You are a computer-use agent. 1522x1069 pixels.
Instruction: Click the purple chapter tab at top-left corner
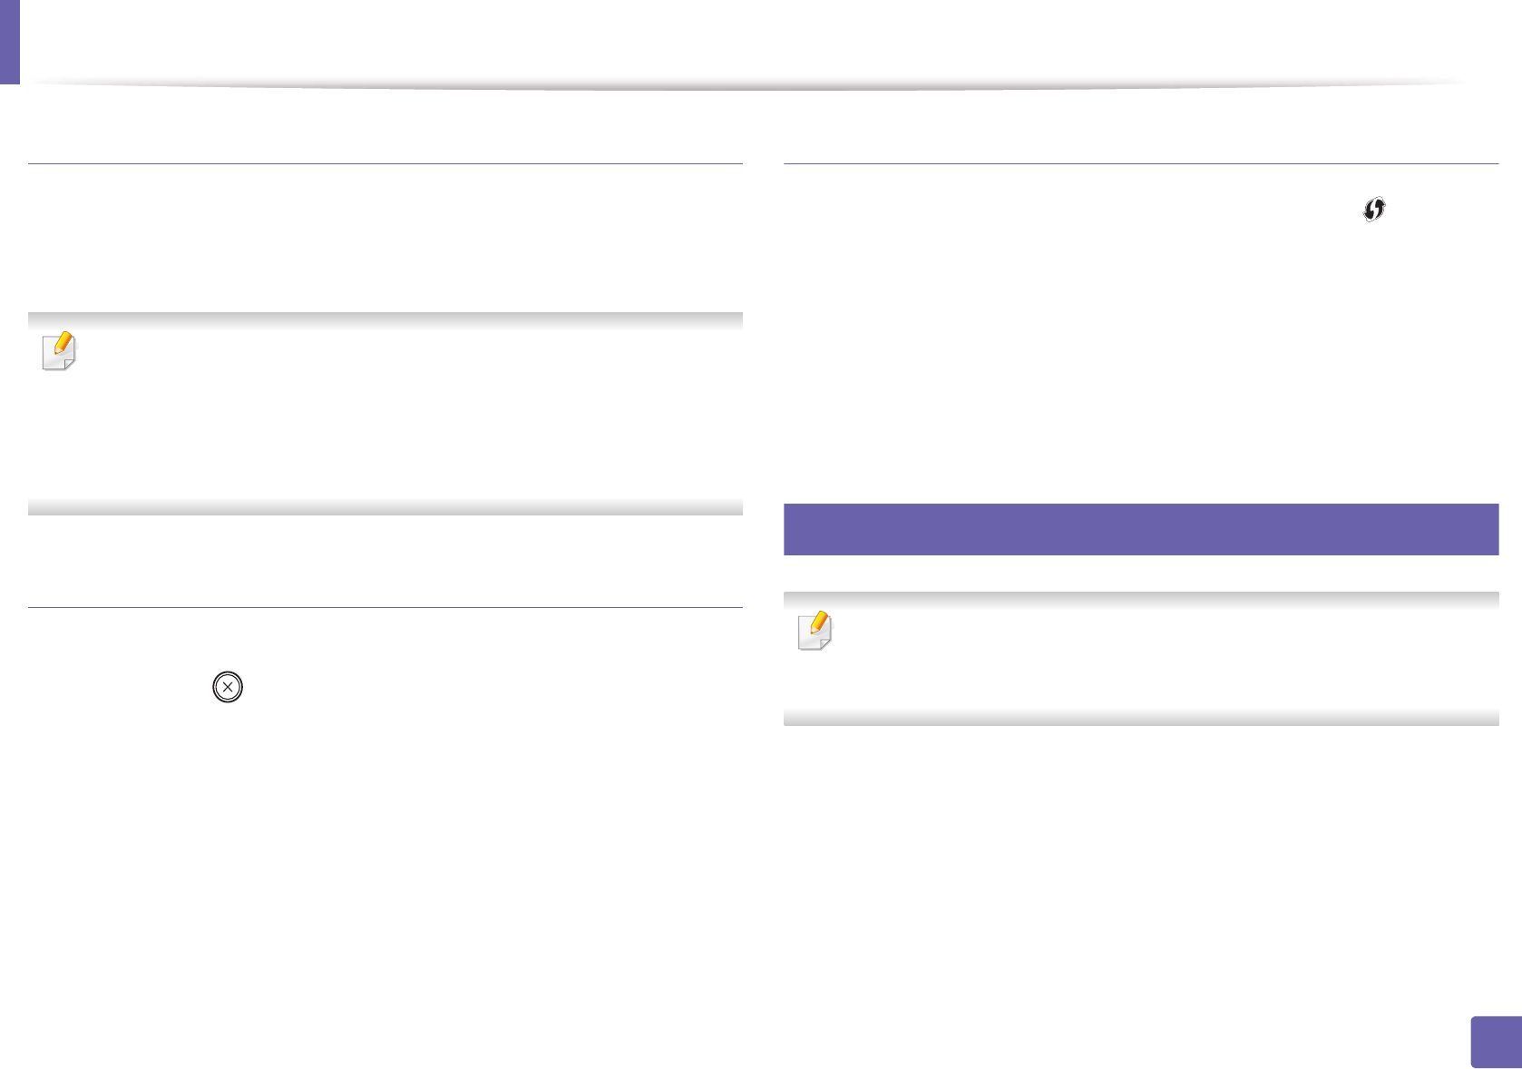(9, 42)
